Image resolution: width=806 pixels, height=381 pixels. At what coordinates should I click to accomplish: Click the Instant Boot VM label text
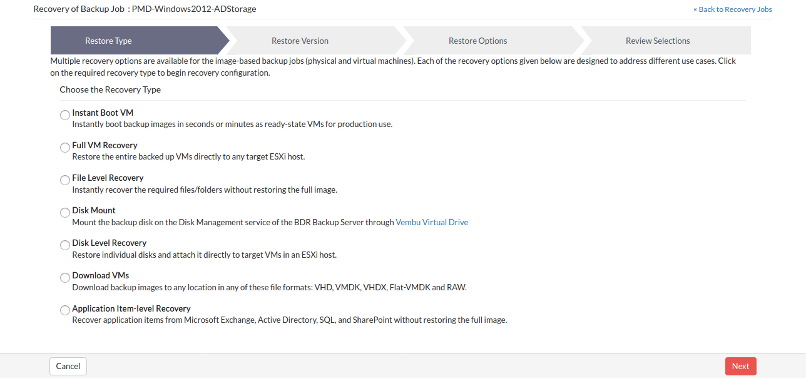(103, 113)
